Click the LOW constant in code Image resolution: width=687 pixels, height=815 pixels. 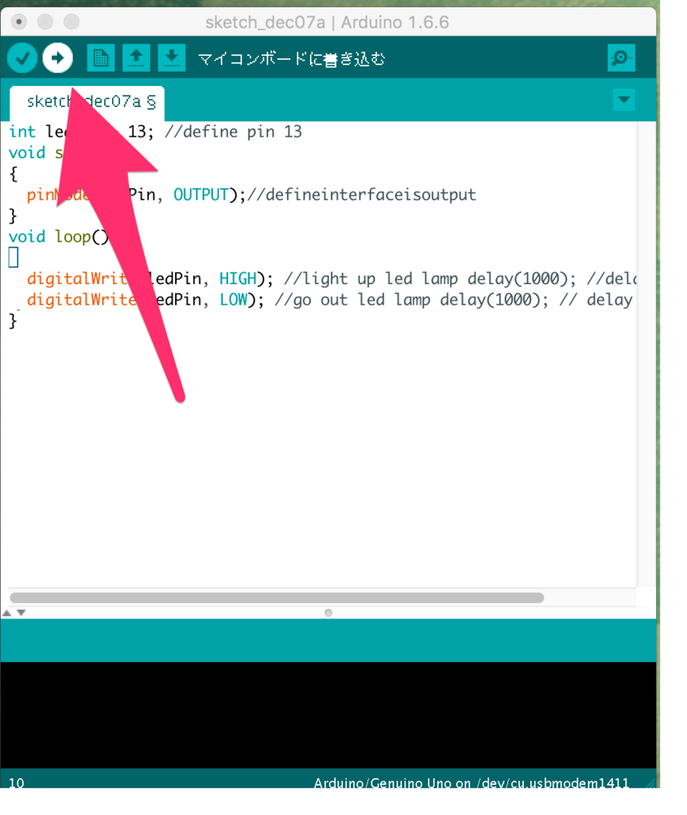(x=233, y=300)
